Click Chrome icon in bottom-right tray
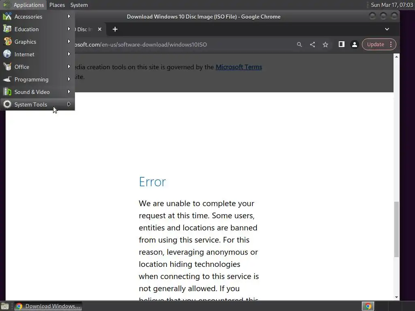Viewport: 415px width, 311px height. [x=368, y=306]
